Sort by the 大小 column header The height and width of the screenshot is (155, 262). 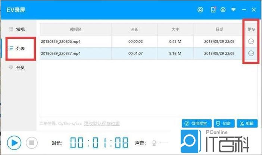click(175, 30)
